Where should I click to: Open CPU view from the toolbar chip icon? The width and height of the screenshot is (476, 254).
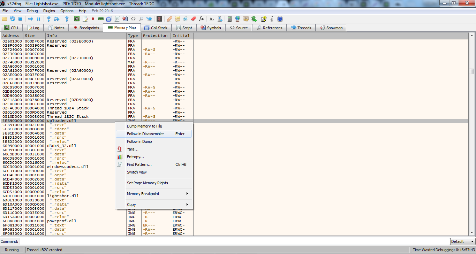[x=77, y=19]
